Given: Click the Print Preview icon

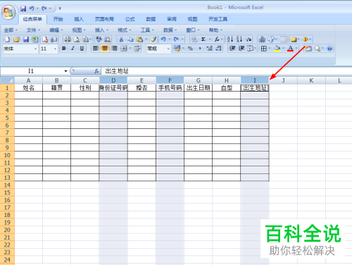Looking at the screenshot, I should pos(77,39).
